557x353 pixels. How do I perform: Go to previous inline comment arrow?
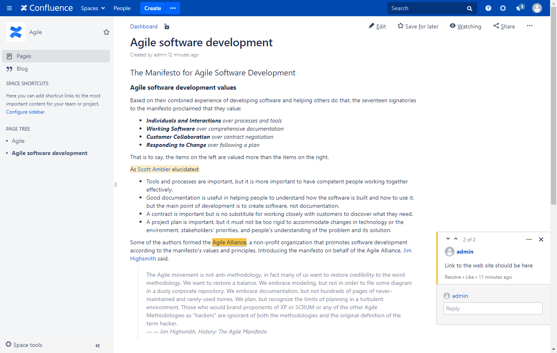pyautogui.click(x=456, y=239)
